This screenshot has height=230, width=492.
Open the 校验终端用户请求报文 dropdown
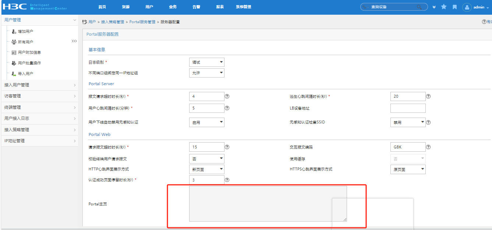[x=207, y=159]
